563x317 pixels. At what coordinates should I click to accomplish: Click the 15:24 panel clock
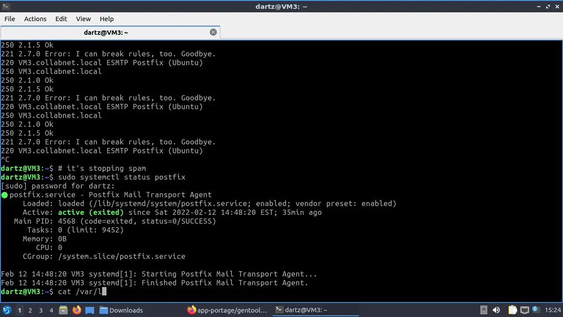[553, 310]
